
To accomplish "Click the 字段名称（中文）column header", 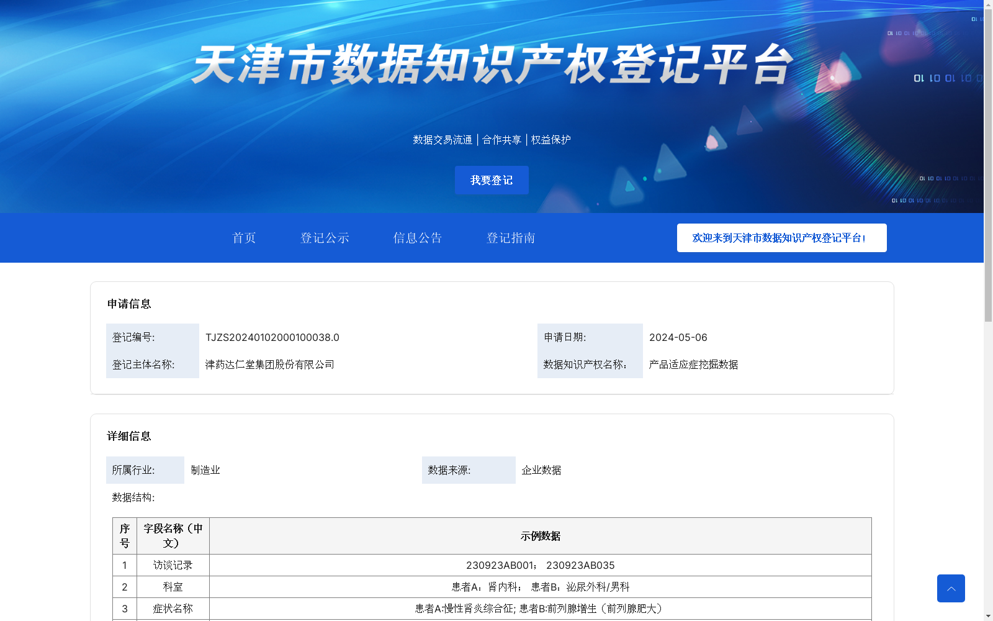I will [173, 536].
